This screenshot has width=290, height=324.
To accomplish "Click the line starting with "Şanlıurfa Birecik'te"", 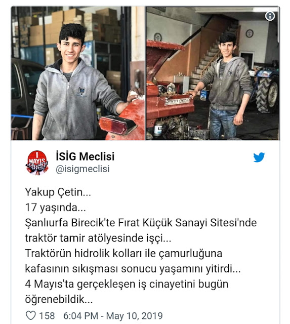I will (x=141, y=223).
